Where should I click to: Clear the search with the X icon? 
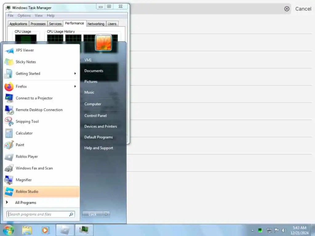(287, 9)
